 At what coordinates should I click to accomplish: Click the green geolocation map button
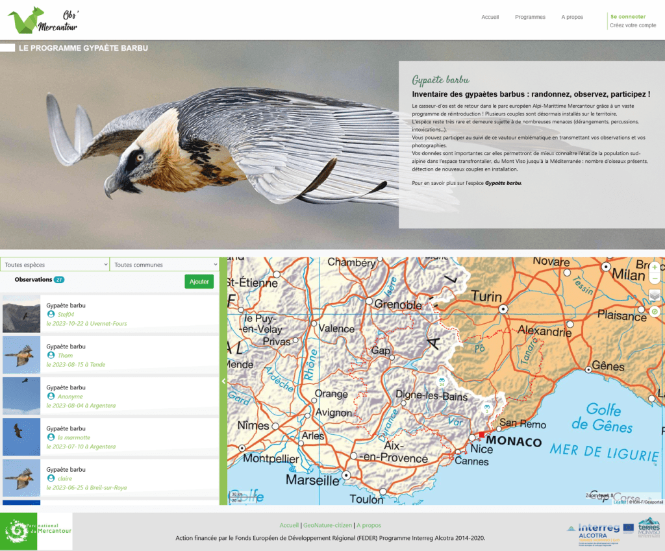(x=655, y=312)
